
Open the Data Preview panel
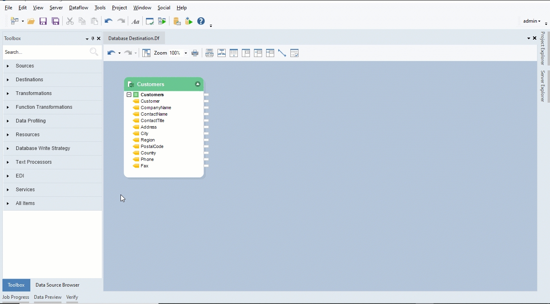48,297
